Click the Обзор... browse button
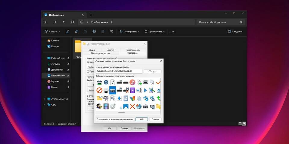 152,71
